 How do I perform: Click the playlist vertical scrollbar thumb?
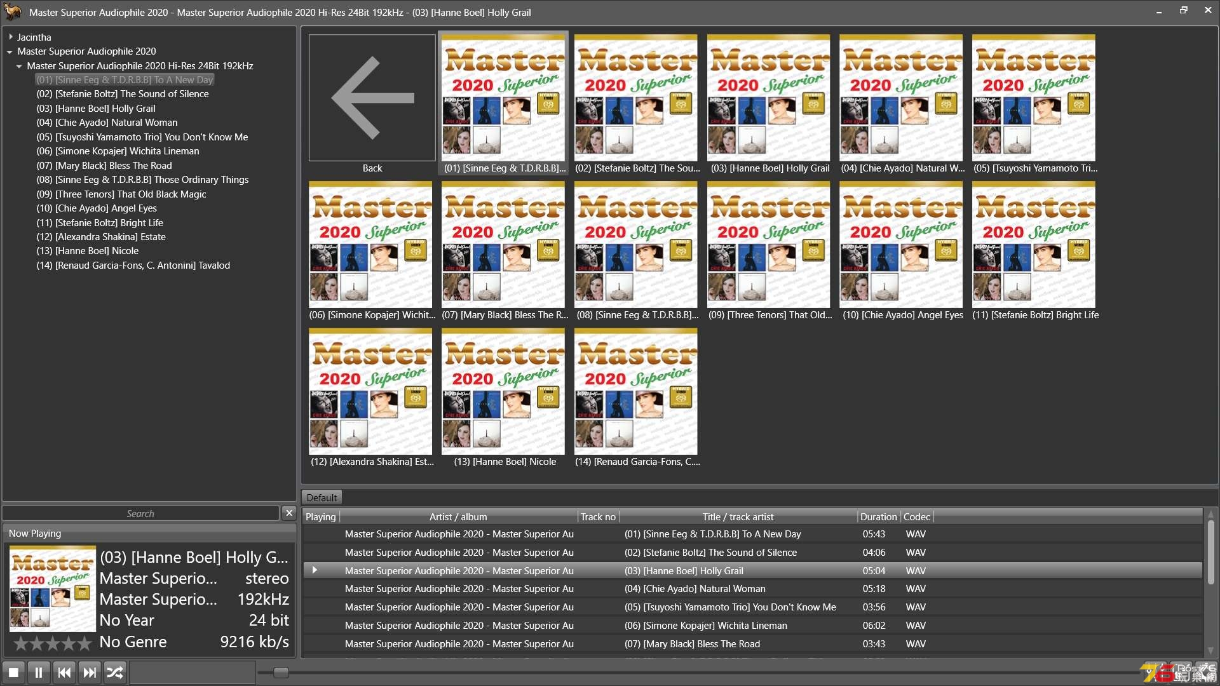(x=1211, y=553)
